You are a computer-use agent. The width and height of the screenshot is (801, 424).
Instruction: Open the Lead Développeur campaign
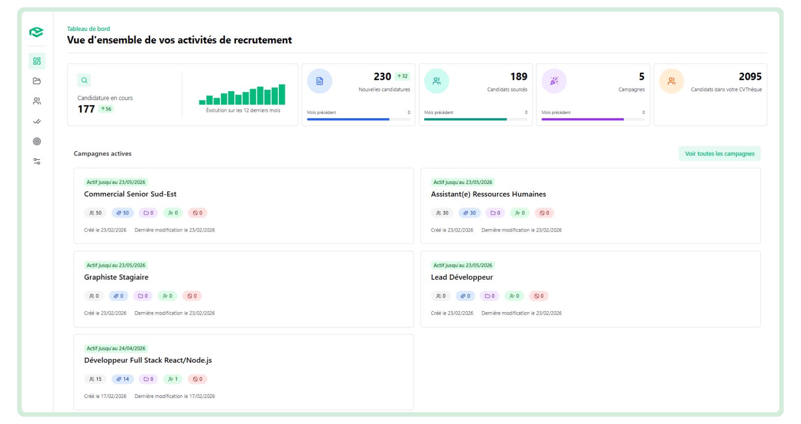[462, 277]
